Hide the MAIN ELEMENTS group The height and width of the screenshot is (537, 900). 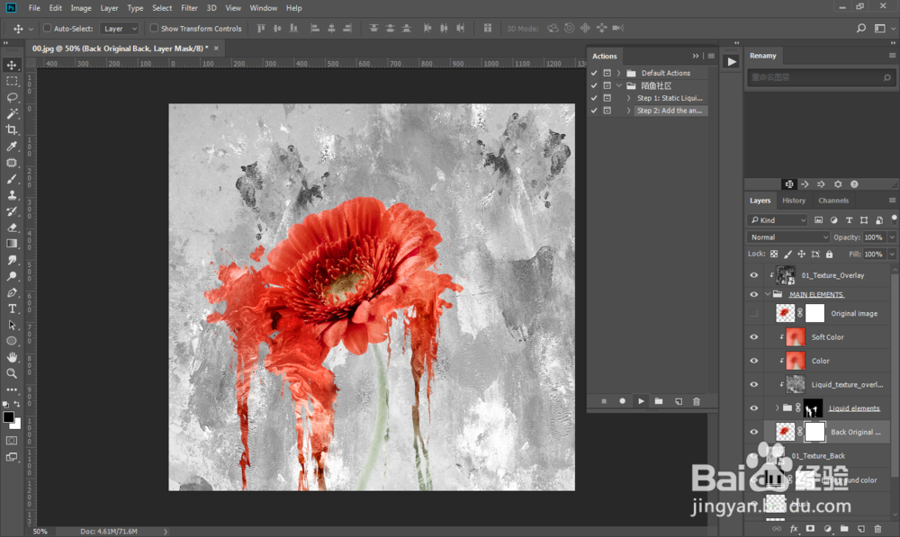point(753,294)
